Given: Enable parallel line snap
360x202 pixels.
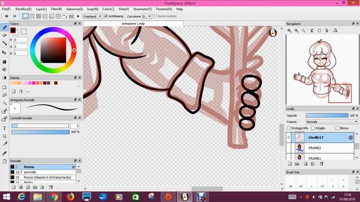Looking at the screenshot, I should 32,16.
